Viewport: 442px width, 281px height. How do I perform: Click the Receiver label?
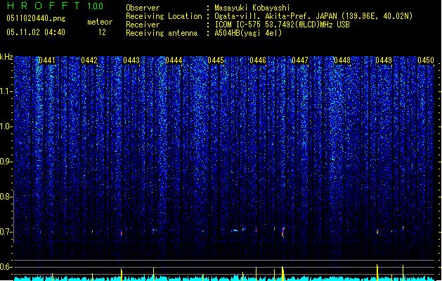pyautogui.click(x=143, y=25)
